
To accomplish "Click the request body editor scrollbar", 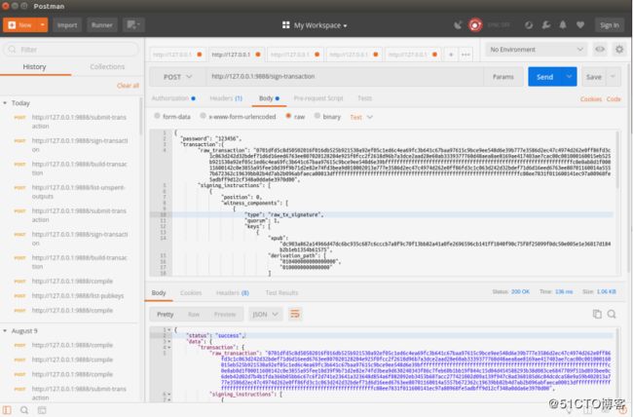I will (x=616, y=160).
